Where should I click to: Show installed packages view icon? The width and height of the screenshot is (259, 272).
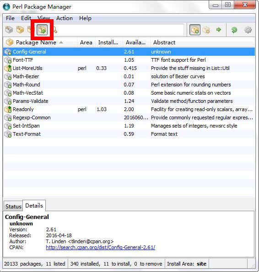(20, 30)
